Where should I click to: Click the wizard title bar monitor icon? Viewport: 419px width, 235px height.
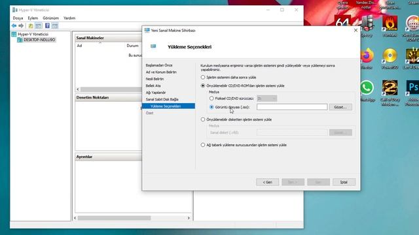click(x=147, y=31)
